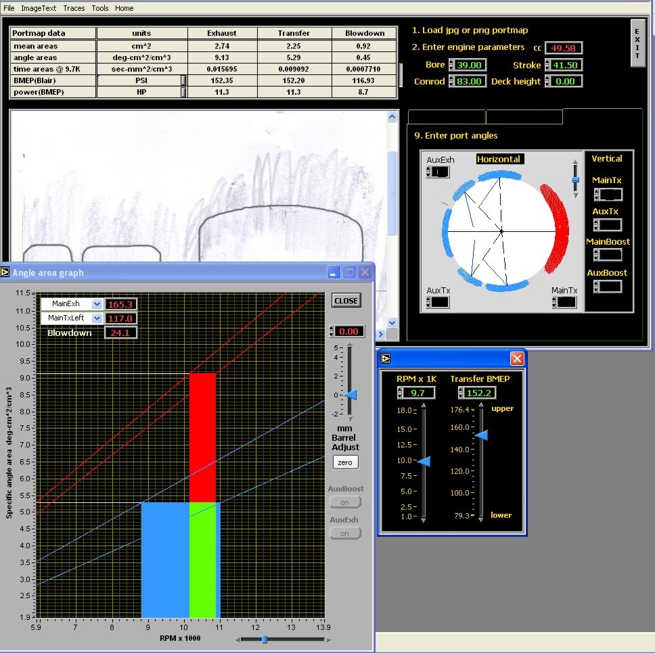The image size is (655, 653).
Task: Click the MainTx angle stepper below diagram
Action: pyautogui.click(x=554, y=302)
